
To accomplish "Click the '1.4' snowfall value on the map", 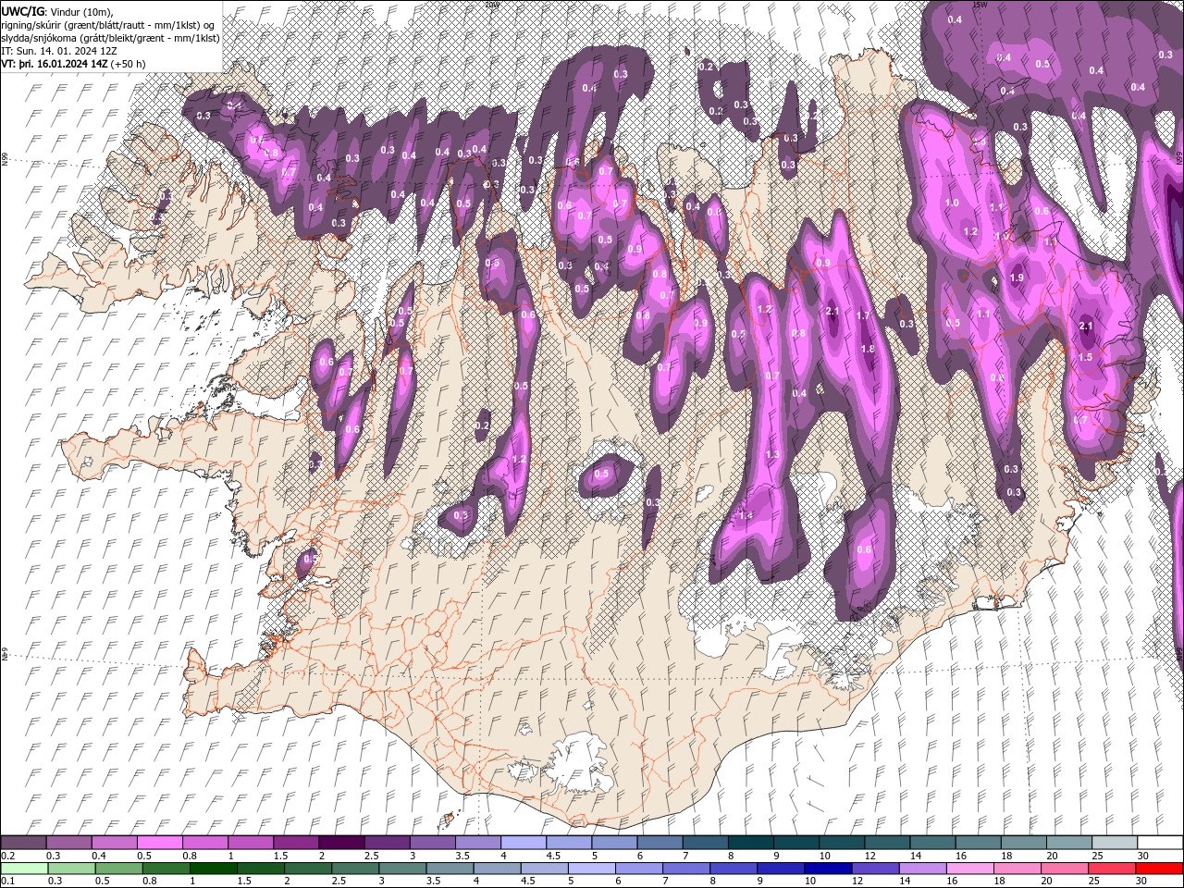I will click(x=746, y=515).
